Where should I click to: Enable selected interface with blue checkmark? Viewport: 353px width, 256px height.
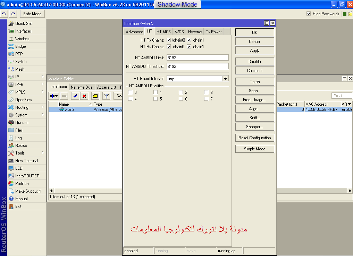[x=75, y=96]
